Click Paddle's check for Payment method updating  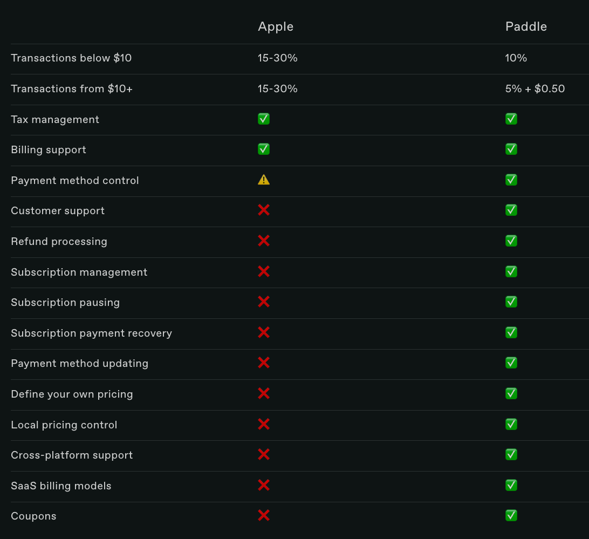511,363
